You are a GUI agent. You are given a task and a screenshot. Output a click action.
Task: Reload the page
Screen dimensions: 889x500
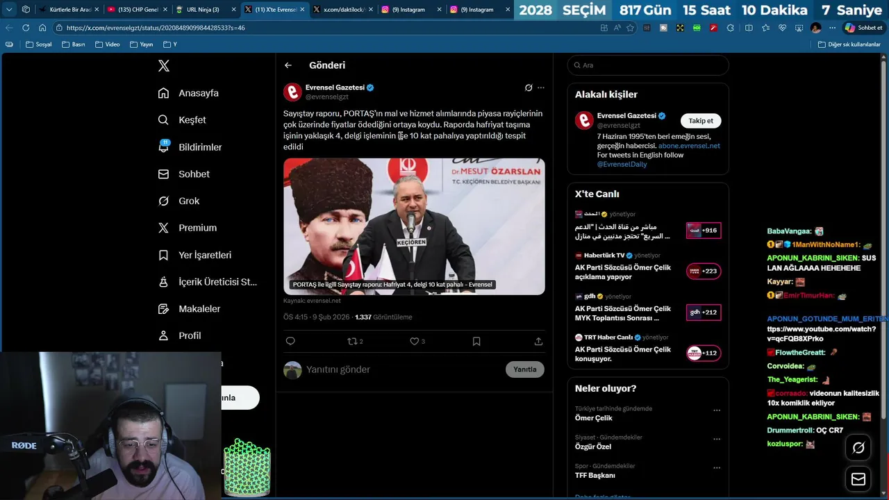coord(26,28)
